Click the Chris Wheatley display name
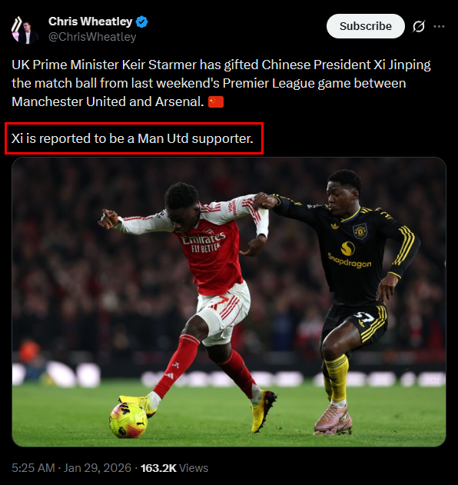Viewport: 458px width, 485px height. (x=91, y=22)
